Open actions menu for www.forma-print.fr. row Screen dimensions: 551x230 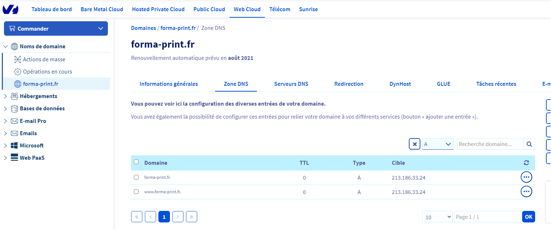526,192
